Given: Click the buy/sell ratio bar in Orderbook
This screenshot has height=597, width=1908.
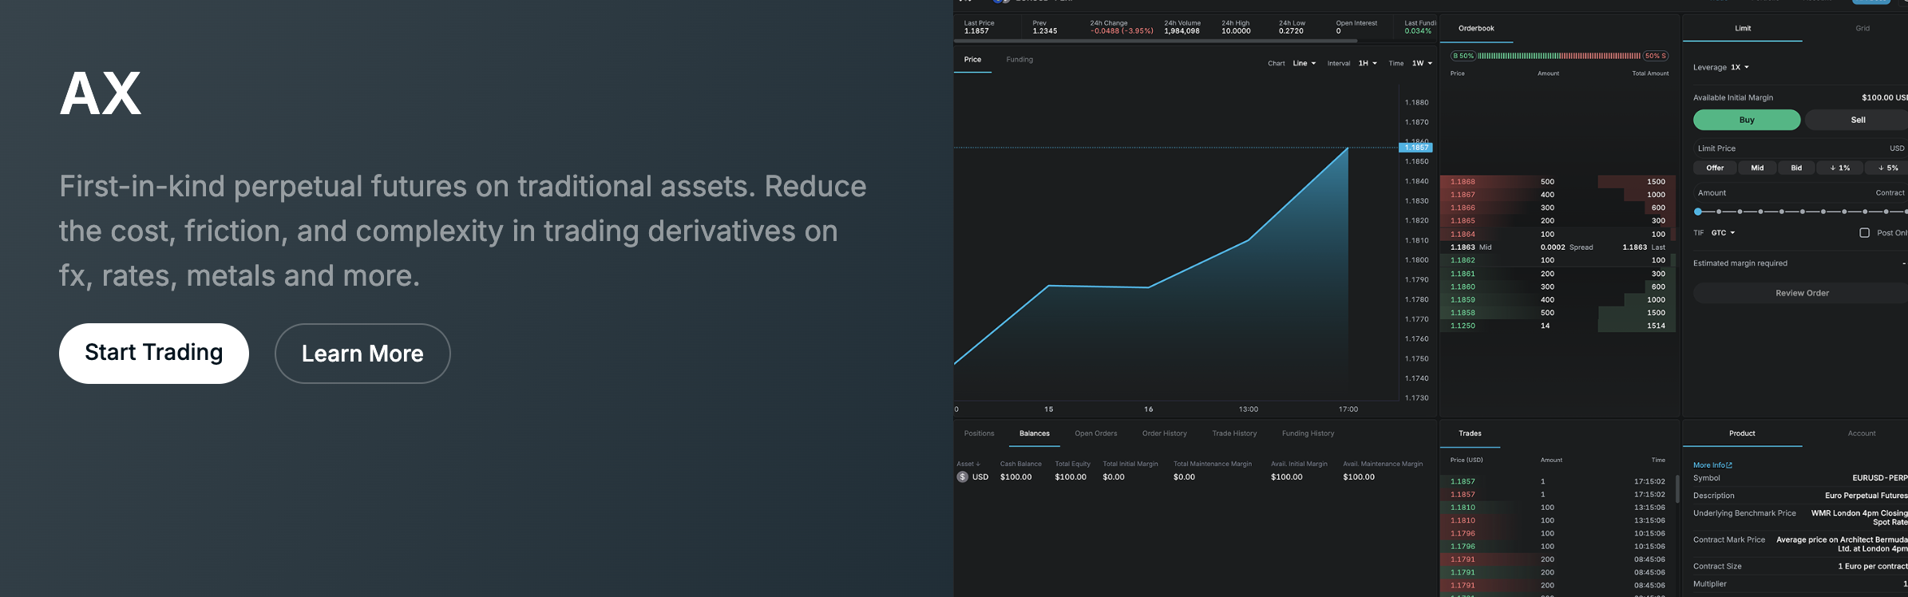Looking at the screenshot, I should pos(1558,56).
